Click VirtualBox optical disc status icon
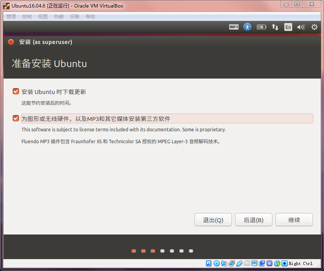The image size is (324, 271). click(x=216, y=263)
